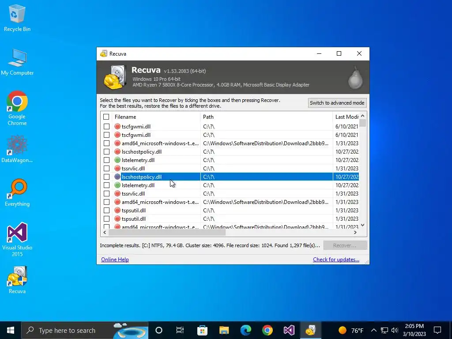Click vertical scrollbar up arrow in file list
Image resolution: width=452 pixels, height=339 pixels.
[363, 116]
